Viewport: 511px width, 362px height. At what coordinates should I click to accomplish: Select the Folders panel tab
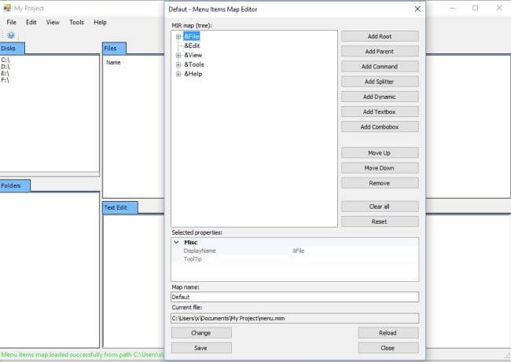(15, 185)
